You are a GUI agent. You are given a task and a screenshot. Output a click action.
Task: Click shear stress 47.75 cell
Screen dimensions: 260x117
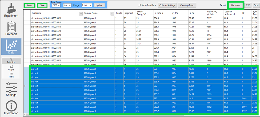197,35
